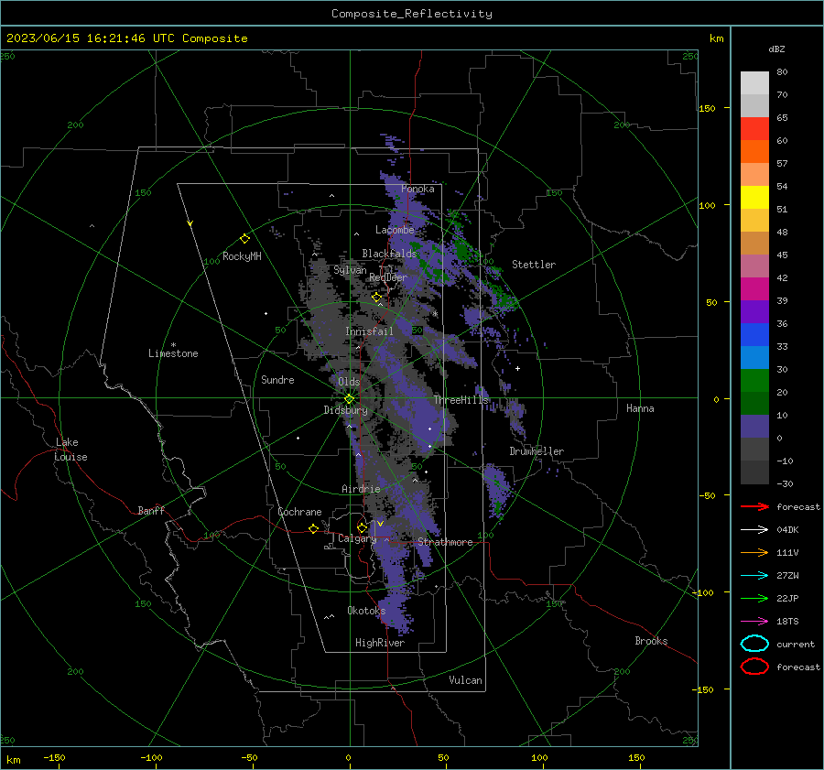Click the yellow diamond marker above Calgary
This screenshot has width=824, height=770.
362,527
